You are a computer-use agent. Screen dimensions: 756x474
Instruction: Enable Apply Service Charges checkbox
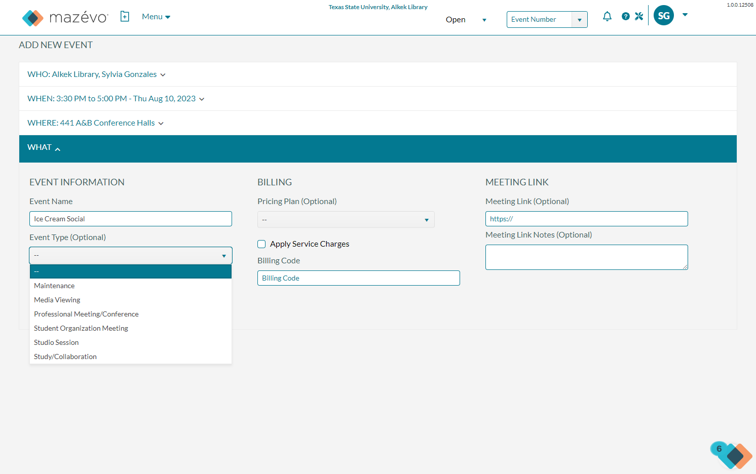click(x=261, y=244)
